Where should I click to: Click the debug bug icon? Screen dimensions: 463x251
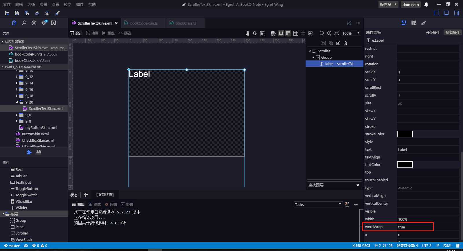point(47,13)
